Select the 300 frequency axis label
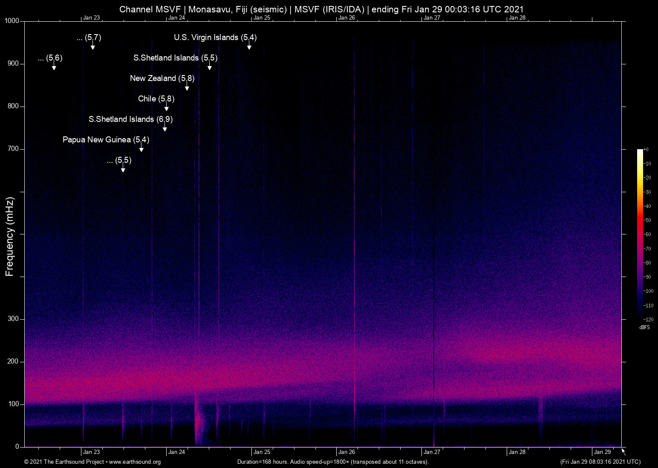658x468 pixels. pyautogui.click(x=13, y=319)
